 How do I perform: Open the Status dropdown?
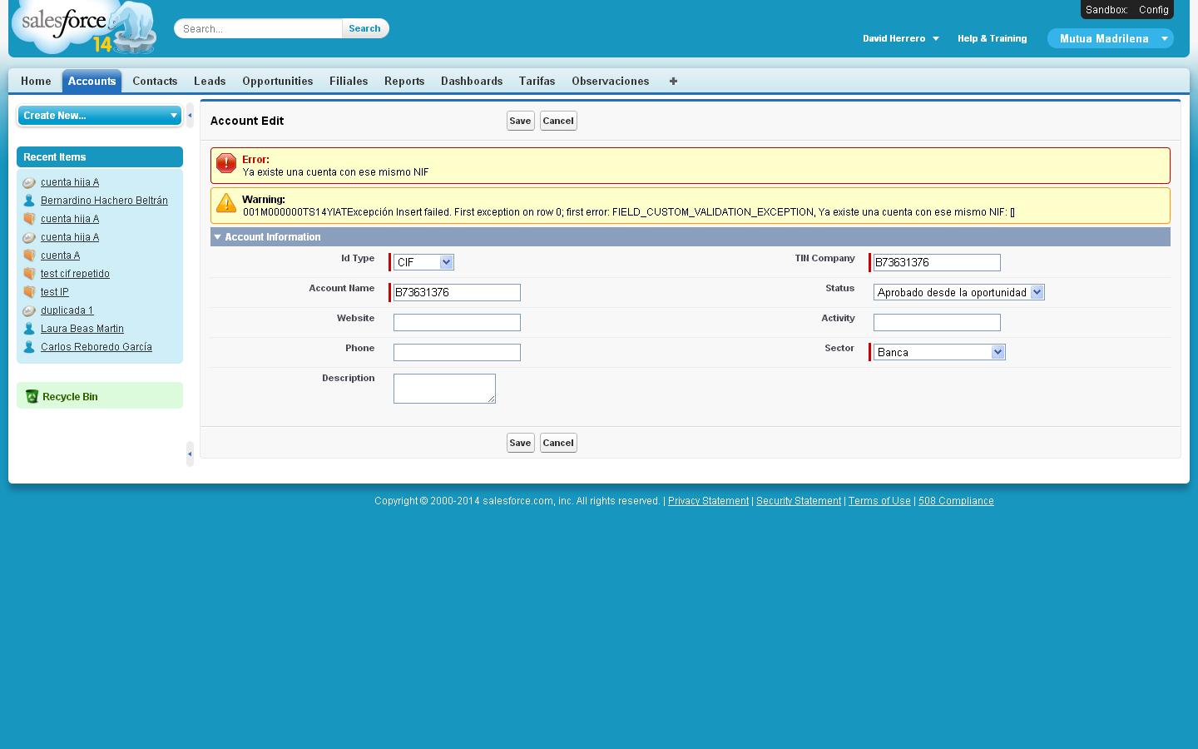958,292
